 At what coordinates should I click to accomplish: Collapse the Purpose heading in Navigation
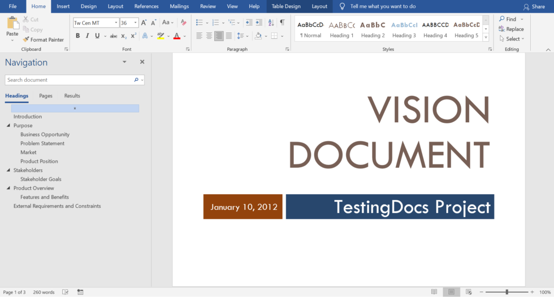click(9, 126)
